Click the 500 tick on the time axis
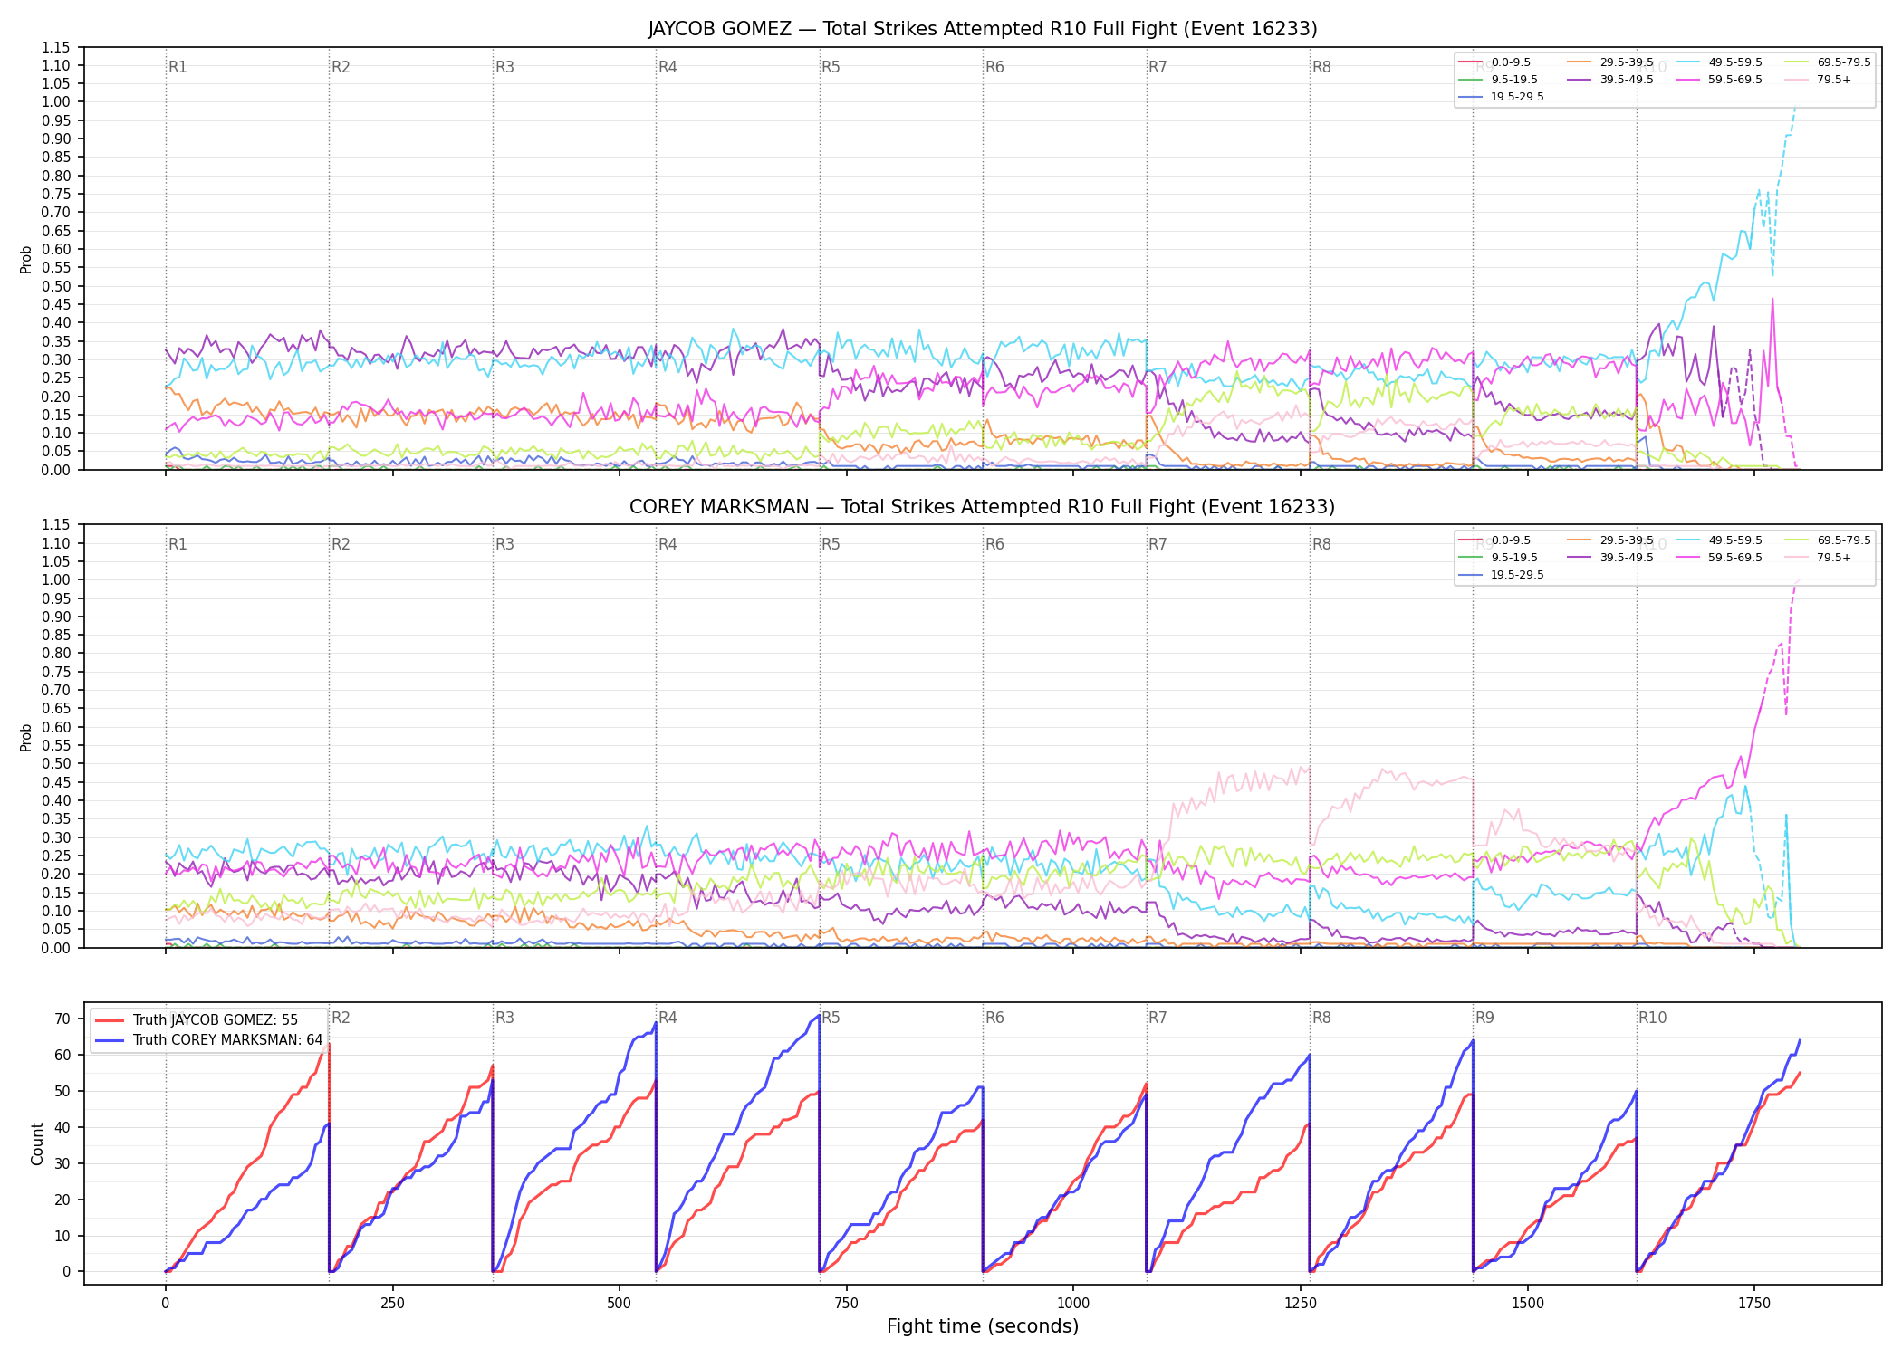Screen dimensions: 1902x1358 click(620, 1304)
